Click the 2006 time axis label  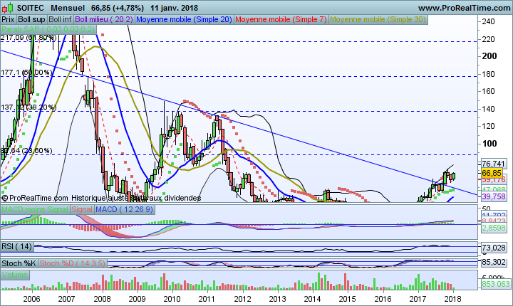(32, 299)
